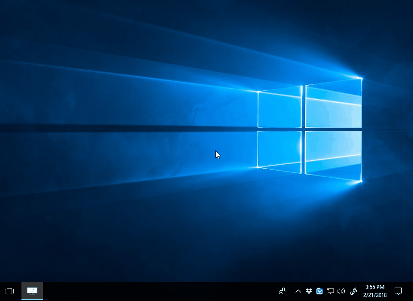The height and width of the screenshot is (301, 413).
Task: Select the highlighted monitor app on taskbar
Action: pyautogui.click(x=32, y=291)
